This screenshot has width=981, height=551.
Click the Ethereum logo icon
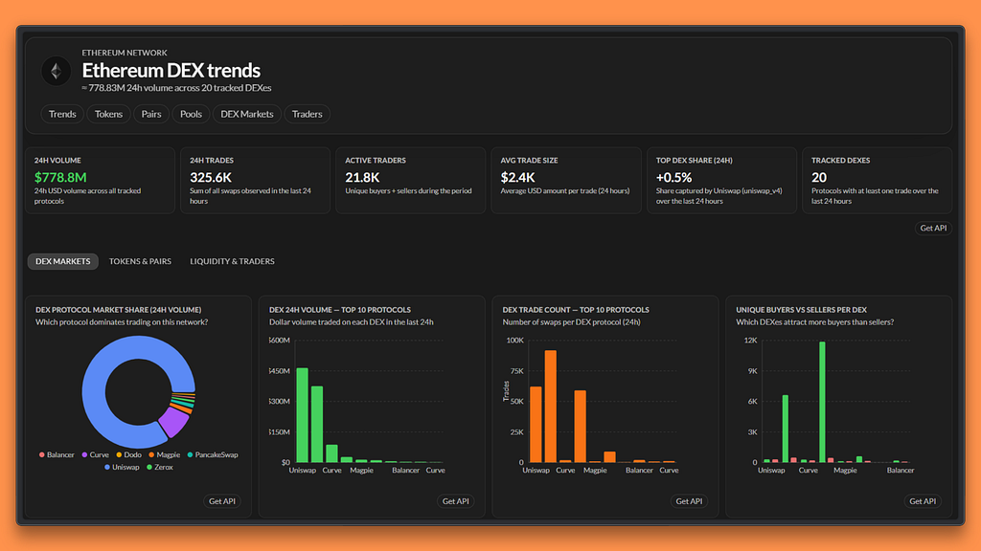[56, 71]
